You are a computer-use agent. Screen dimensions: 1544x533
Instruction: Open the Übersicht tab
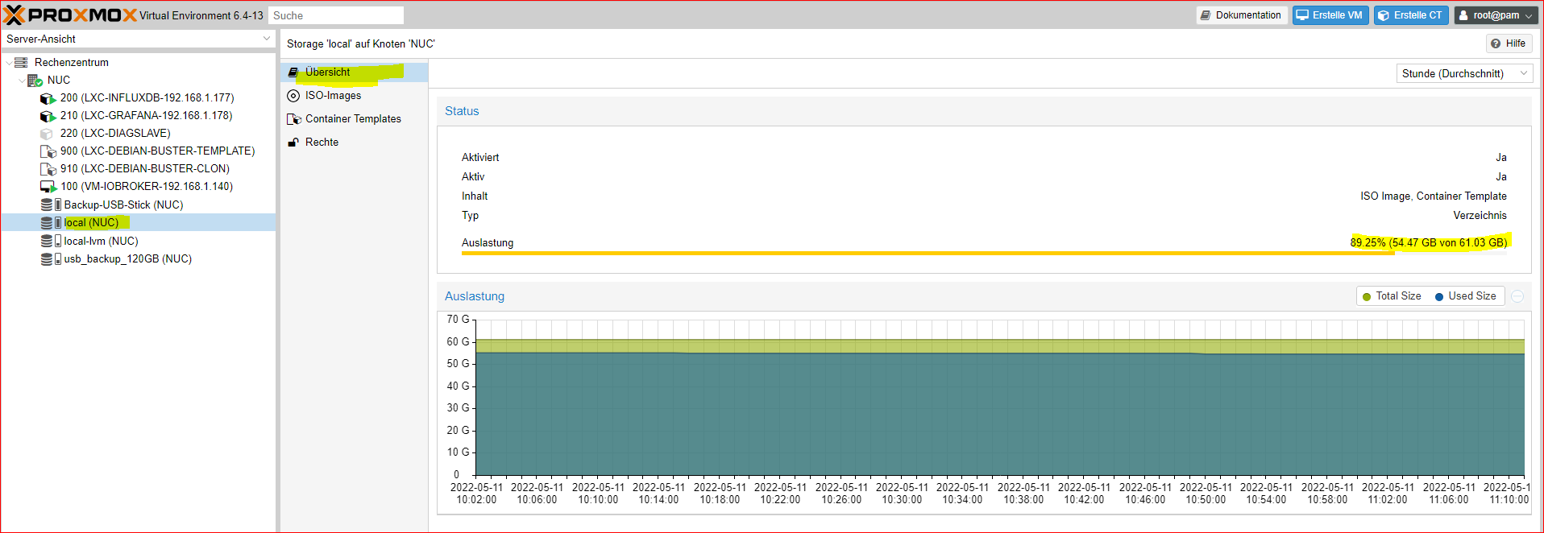point(355,72)
